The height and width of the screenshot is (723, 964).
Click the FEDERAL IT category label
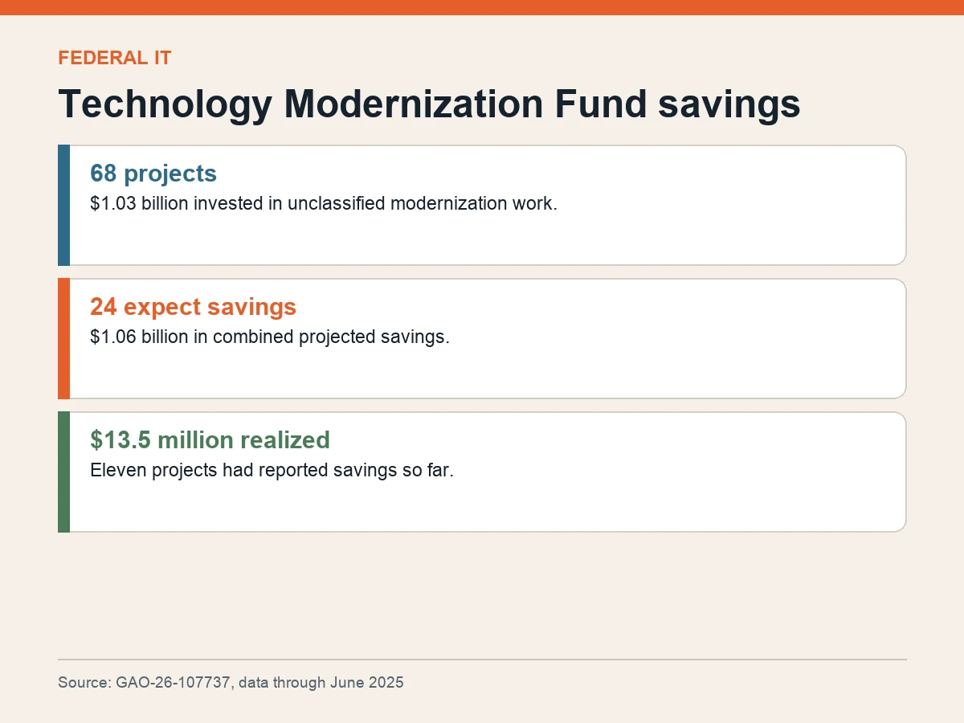(115, 58)
